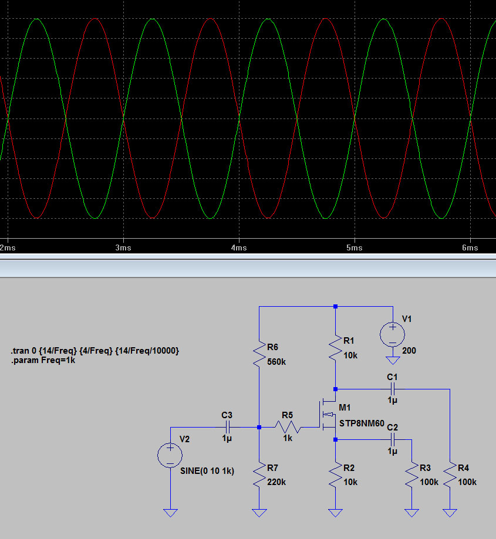
Task: Click the 3ms time axis label
Action: [123, 248]
